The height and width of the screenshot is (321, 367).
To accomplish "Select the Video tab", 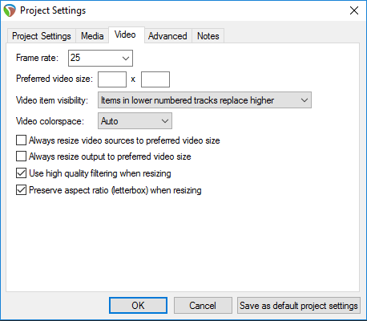I will tap(125, 35).
